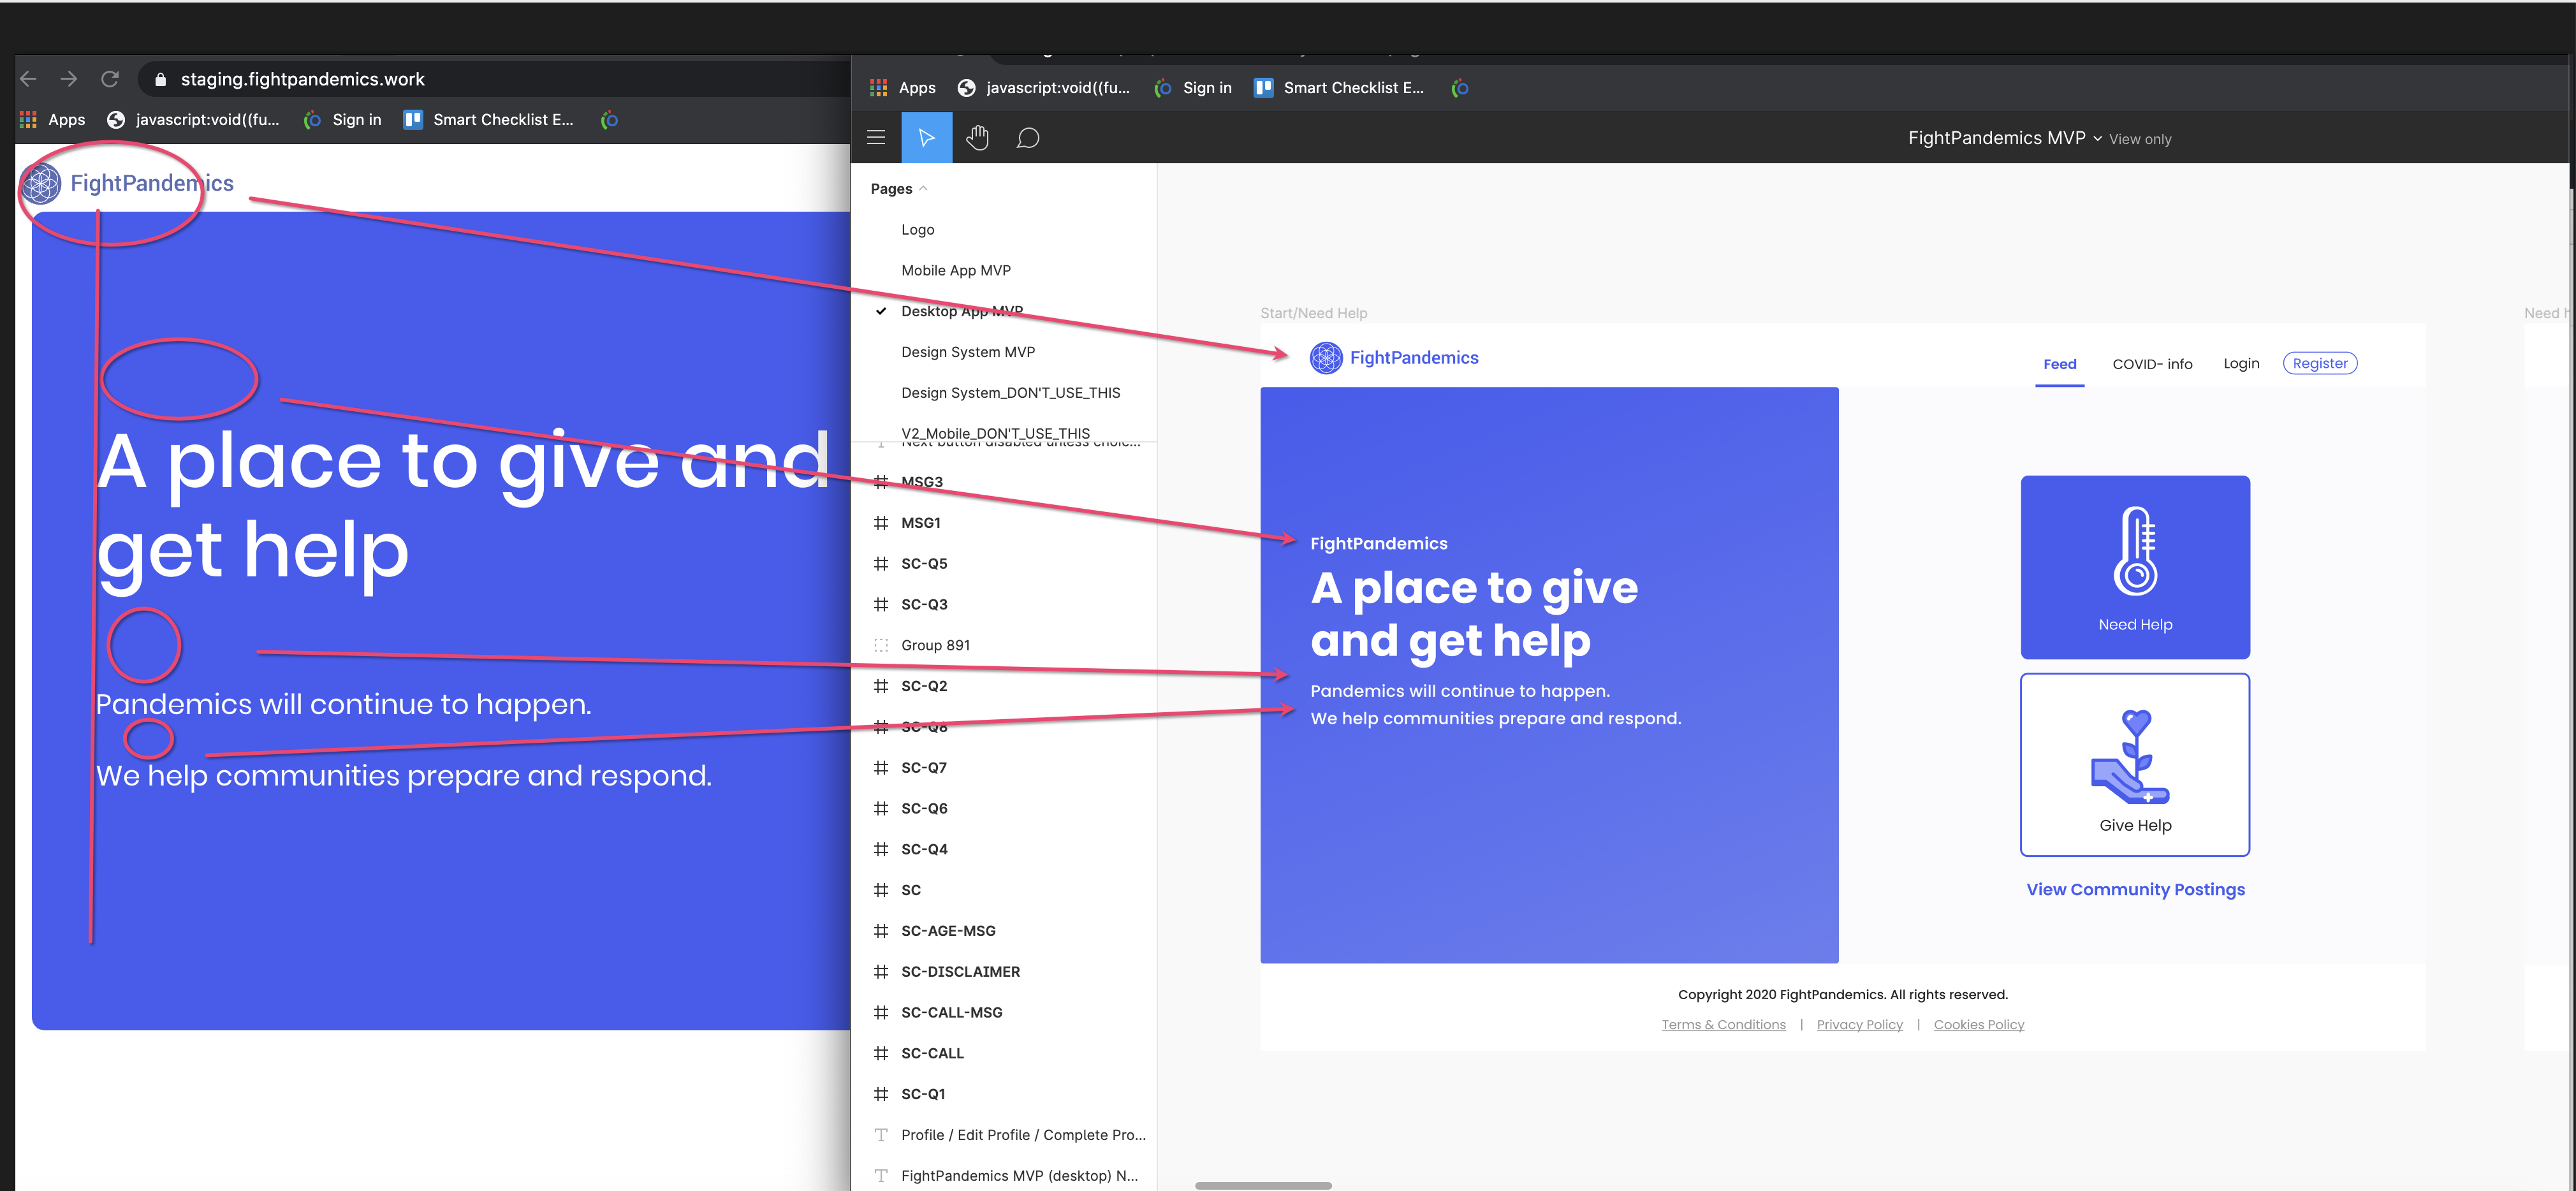
Task: Click the plant-in-hand icon on Give Help card
Action: 2131,757
